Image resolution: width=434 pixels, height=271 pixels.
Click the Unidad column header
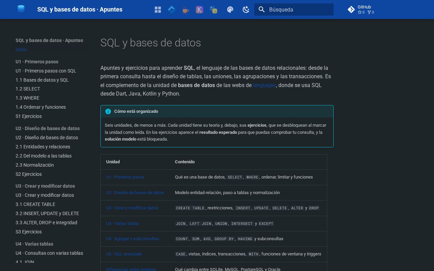coord(113,162)
